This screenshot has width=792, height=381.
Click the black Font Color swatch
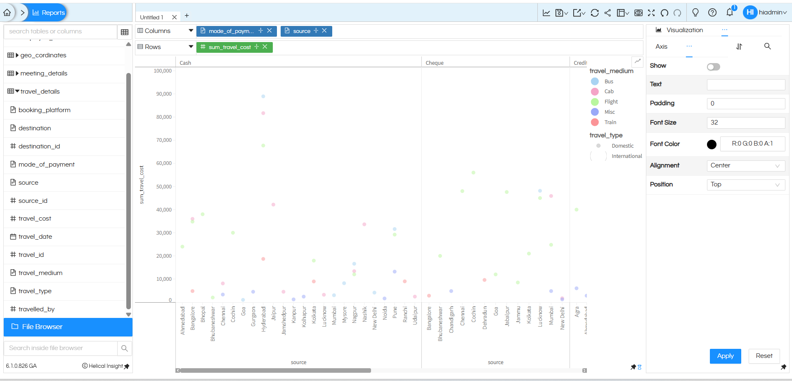click(712, 144)
